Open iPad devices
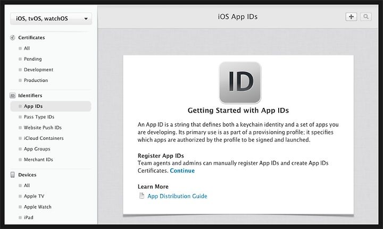383x229 pixels. click(29, 217)
